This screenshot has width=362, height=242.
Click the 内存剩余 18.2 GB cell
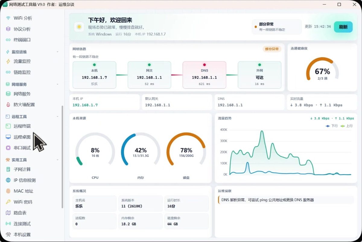coord(141,221)
